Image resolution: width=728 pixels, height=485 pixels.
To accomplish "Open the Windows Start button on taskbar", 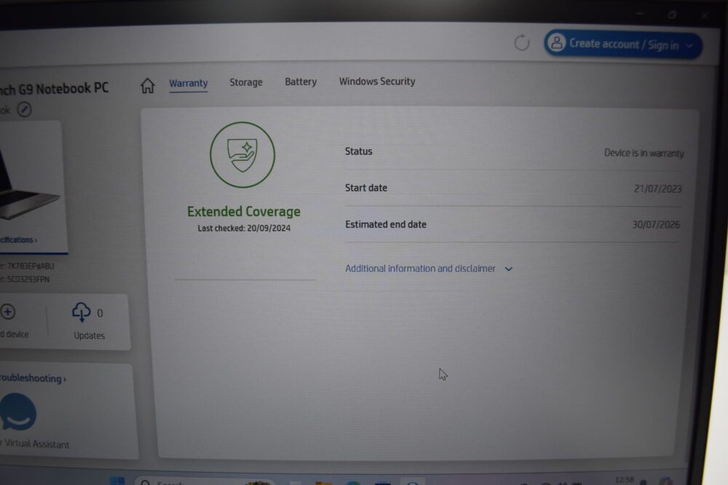I will click(117, 481).
